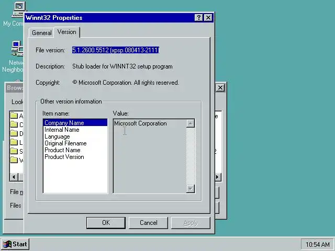Select Language in item list

point(75,136)
